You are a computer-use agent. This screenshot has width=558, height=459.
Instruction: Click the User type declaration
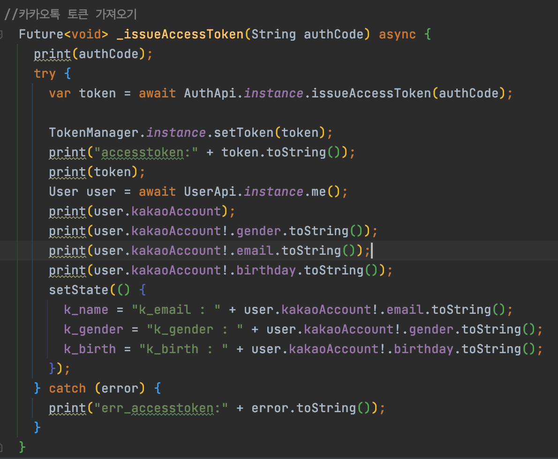pyautogui.click(x=63, y=192)
